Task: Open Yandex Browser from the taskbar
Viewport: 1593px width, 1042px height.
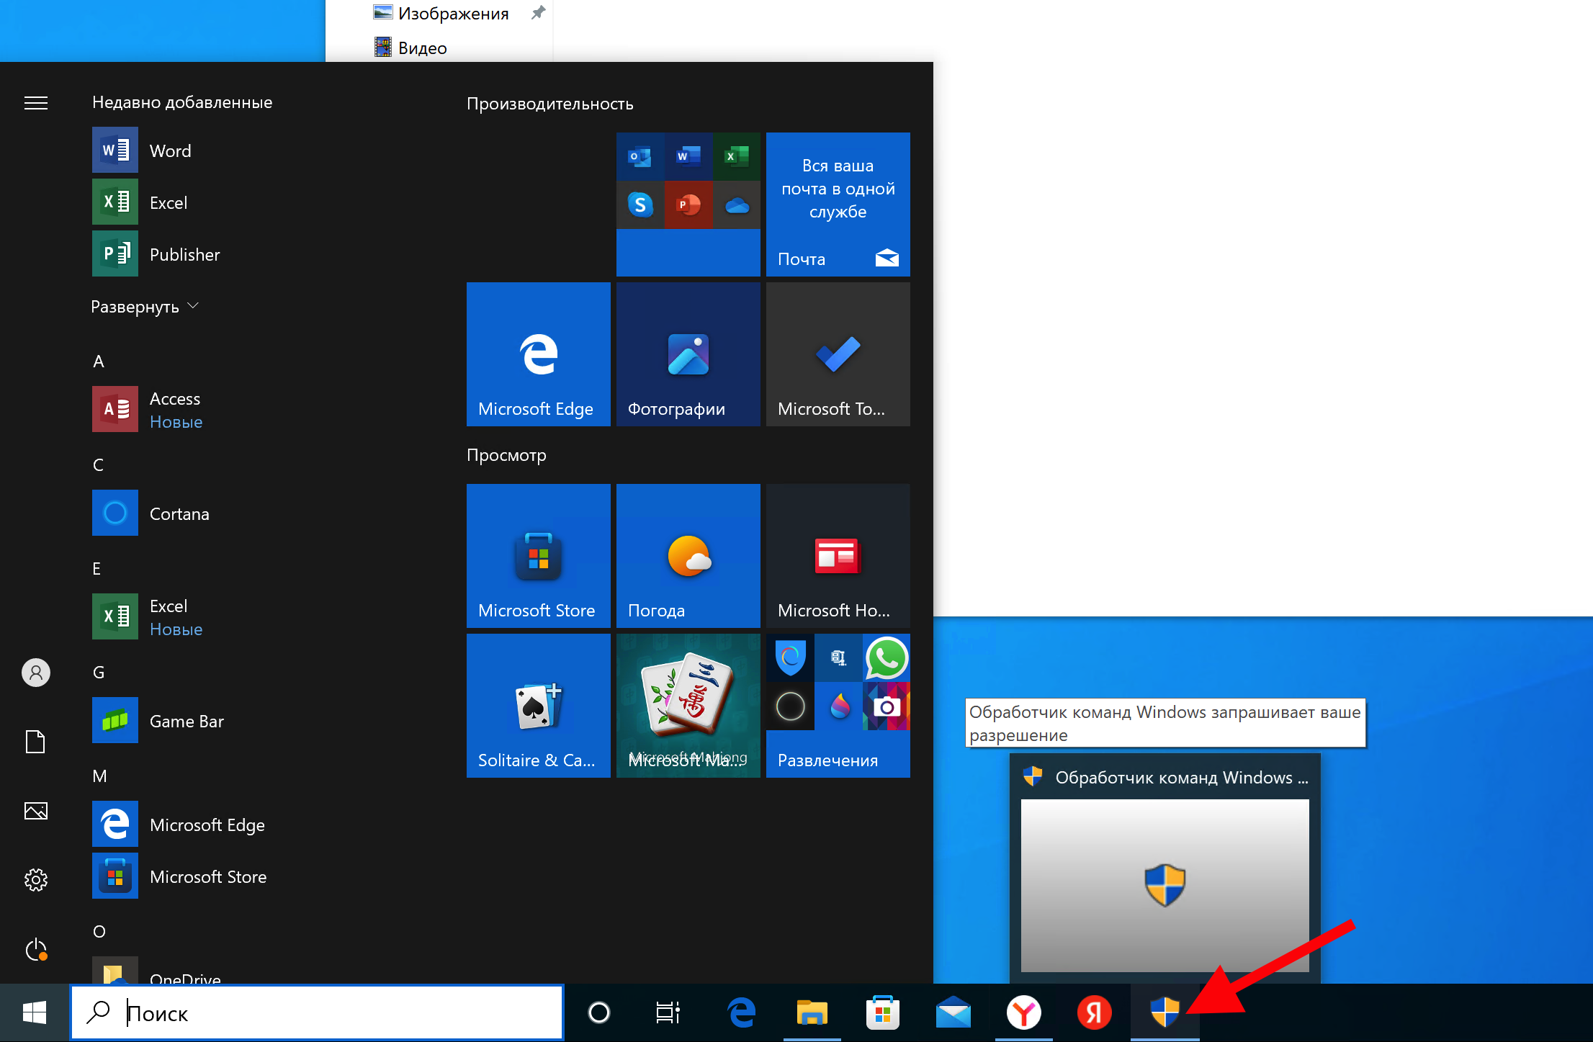Action: [x=1024, y=1012]
